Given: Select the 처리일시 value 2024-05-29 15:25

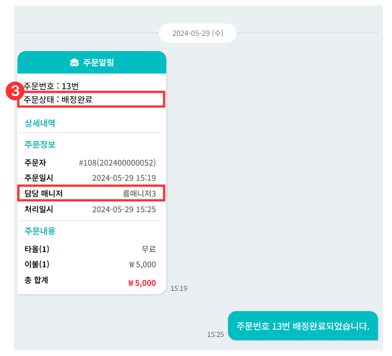Looking at the screenshot, I should (124, 209).
